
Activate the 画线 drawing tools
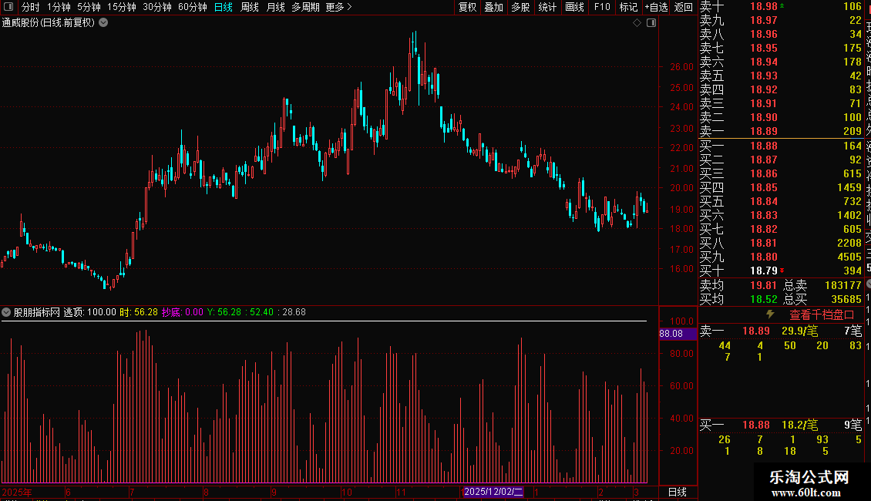click(574, 7)
